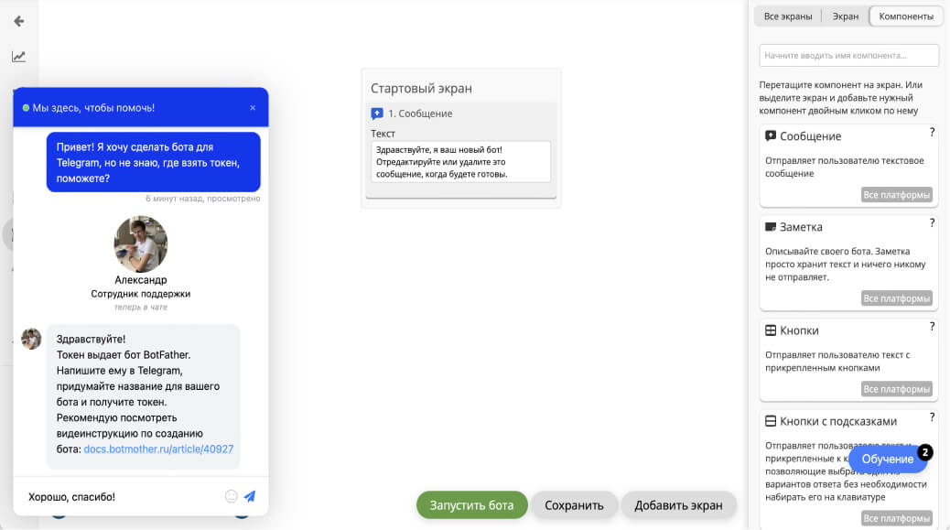
Task: Click the Заметка component icon
Action: (771, 226)
